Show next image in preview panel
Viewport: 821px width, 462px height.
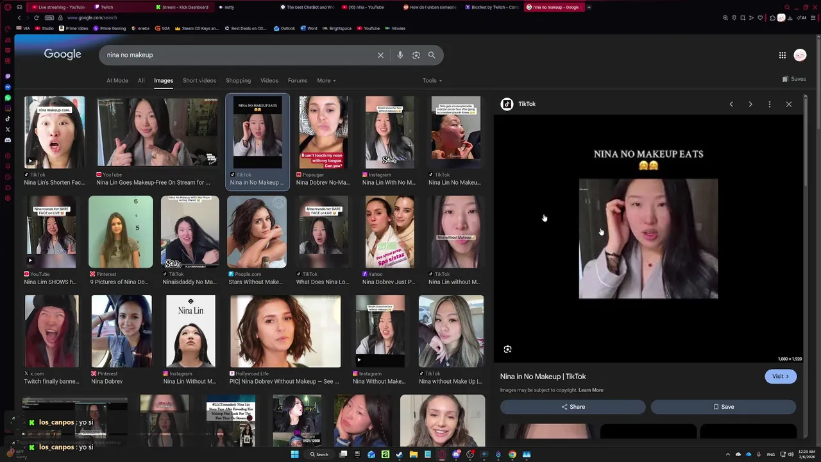click(750, 104)
